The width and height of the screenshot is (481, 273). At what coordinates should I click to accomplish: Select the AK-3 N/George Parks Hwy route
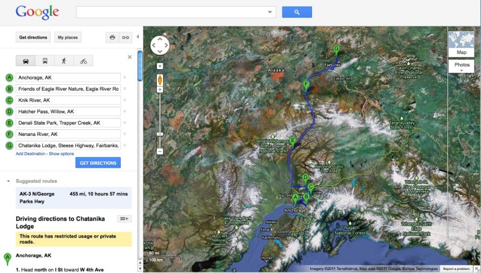coord(73,198)
